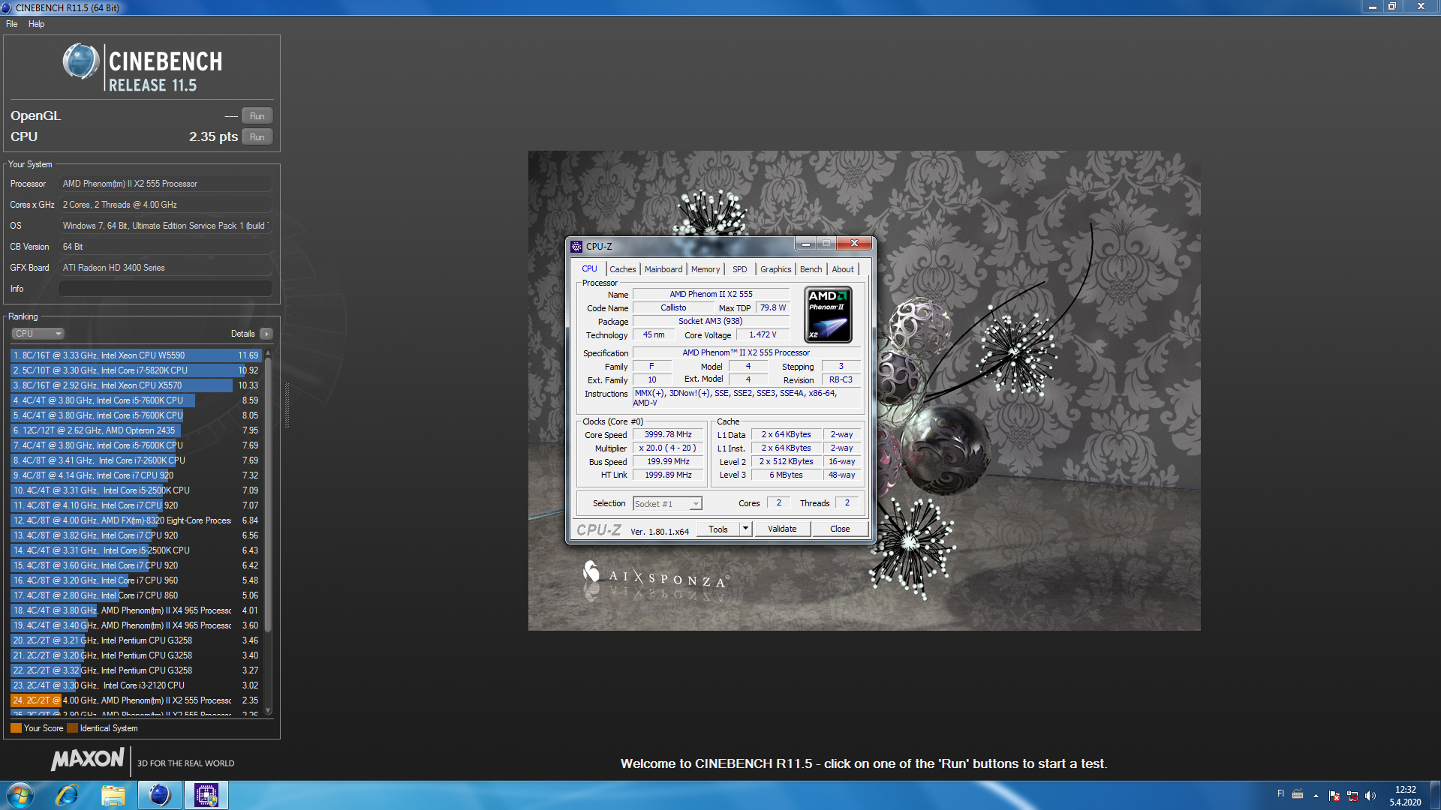The height and width of the screenshot is (810, 1441).
Task: Run the OpenGL benchmark
Action: click(257, 116)
